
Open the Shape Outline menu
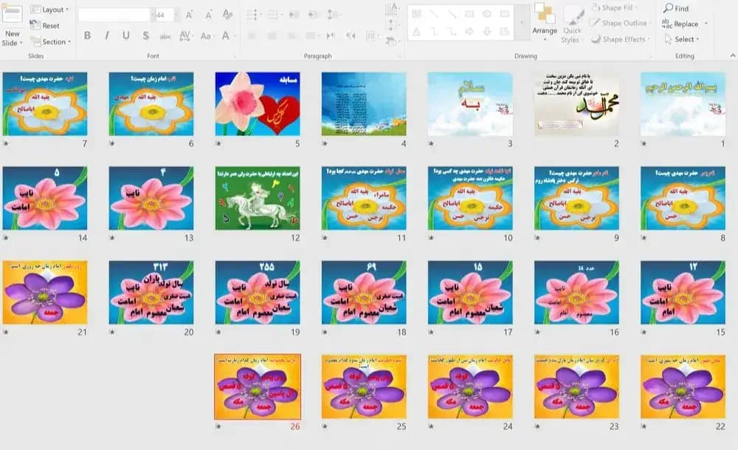pos(621,23)
